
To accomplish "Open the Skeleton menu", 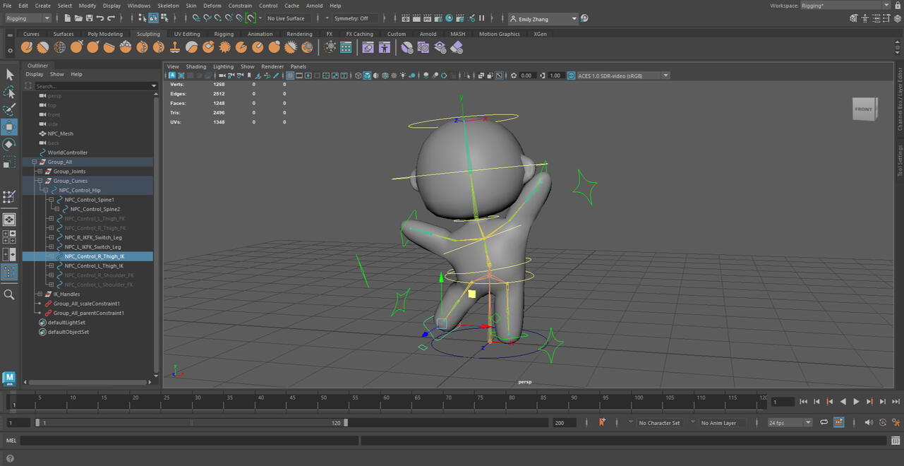I will pos(168,6).
